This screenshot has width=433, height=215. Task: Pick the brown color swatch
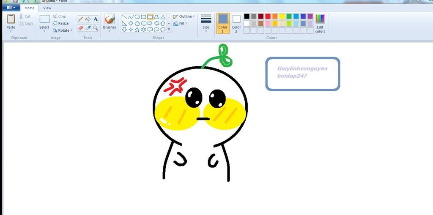coord(261,23)
